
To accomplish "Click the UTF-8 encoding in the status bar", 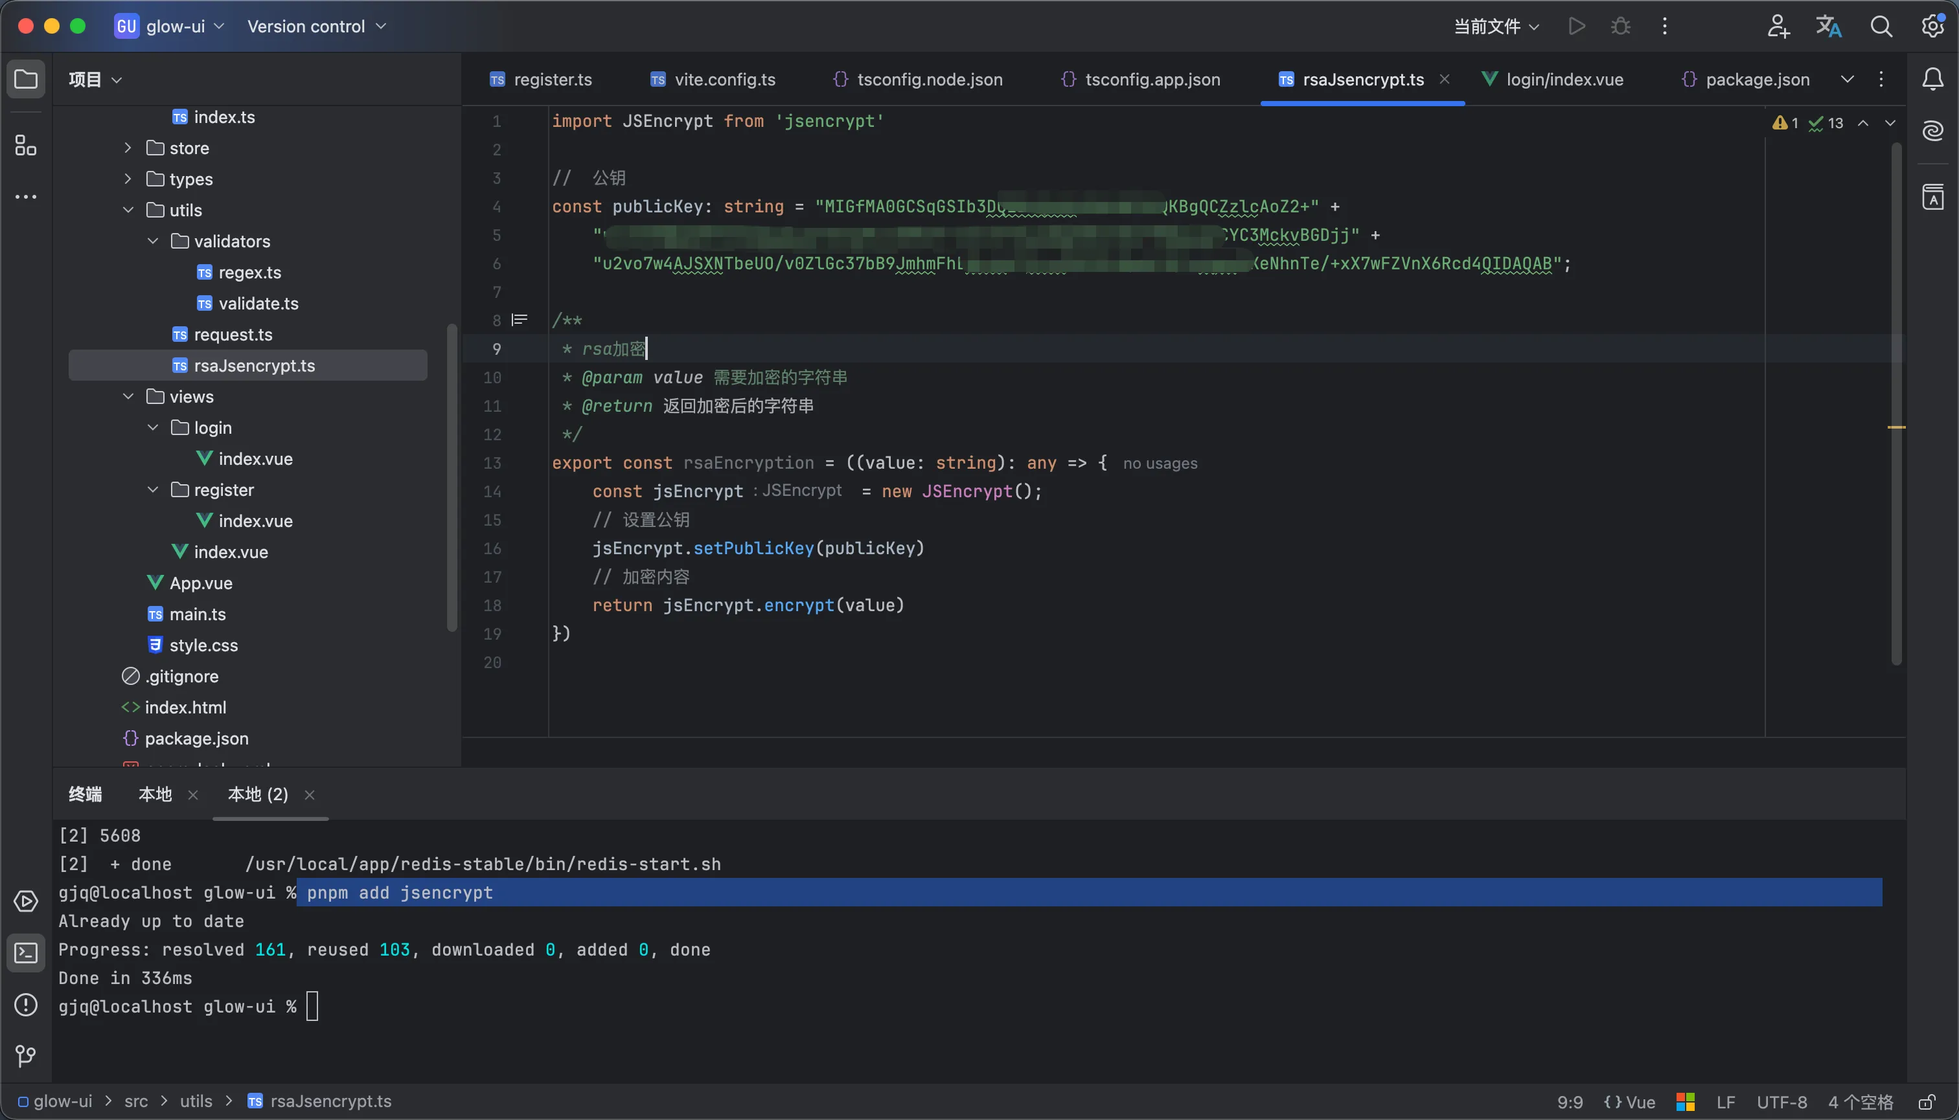I will pyautogui.click(x=1781, y=1101).
